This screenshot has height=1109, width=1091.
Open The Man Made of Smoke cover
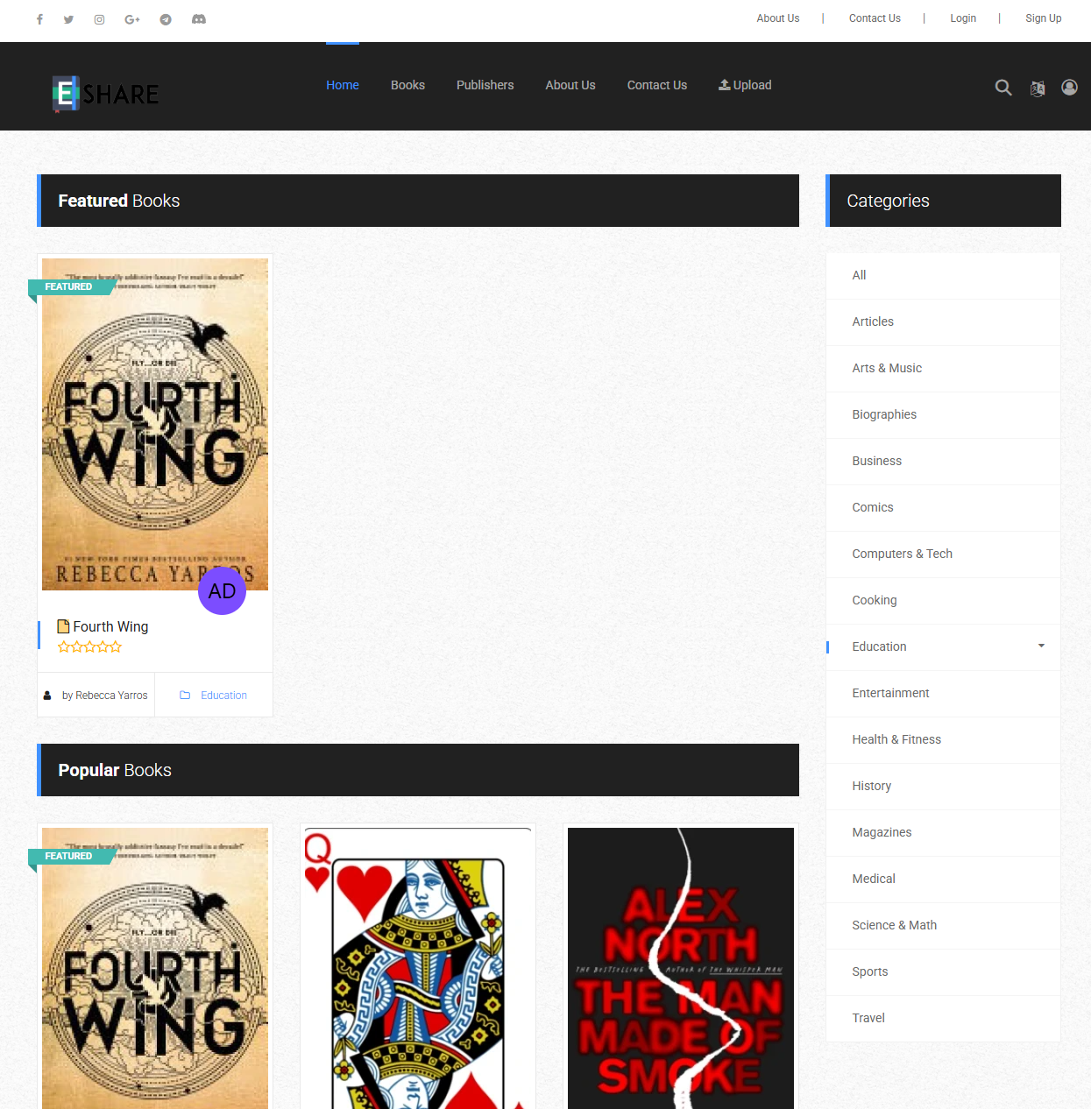click(x=681, y=968)
